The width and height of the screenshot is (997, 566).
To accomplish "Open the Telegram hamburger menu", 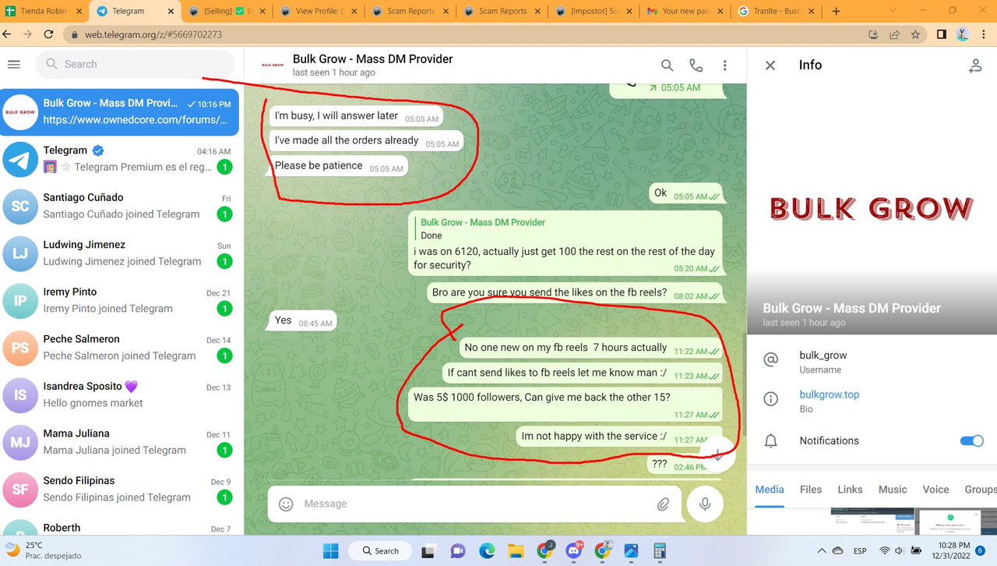I will 14,64.
